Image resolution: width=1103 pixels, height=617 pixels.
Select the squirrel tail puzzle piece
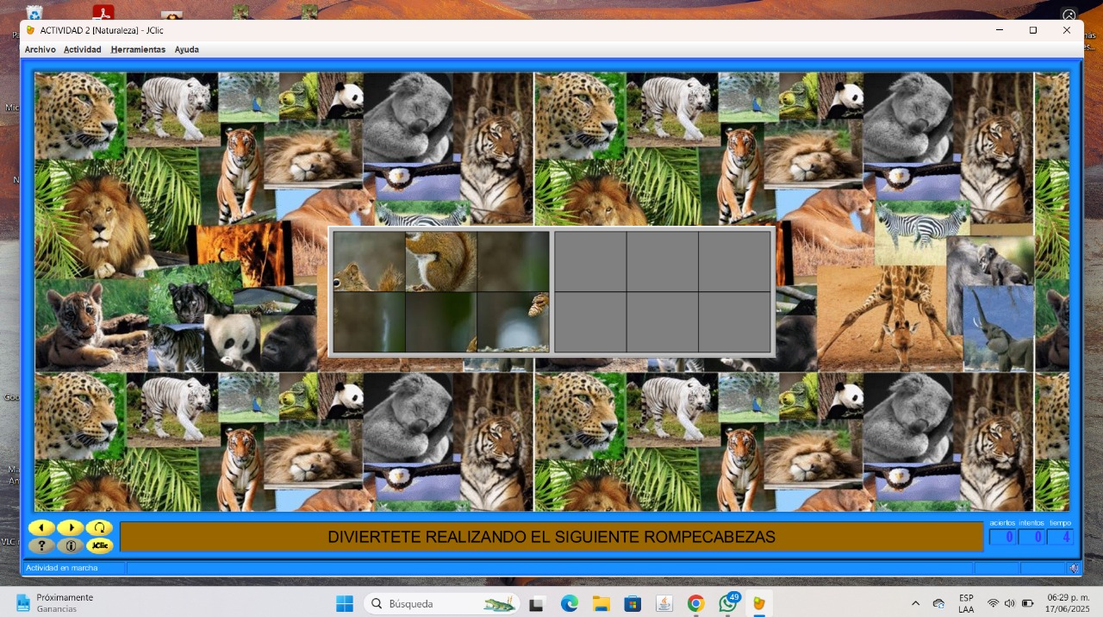[x=441, y=261]
